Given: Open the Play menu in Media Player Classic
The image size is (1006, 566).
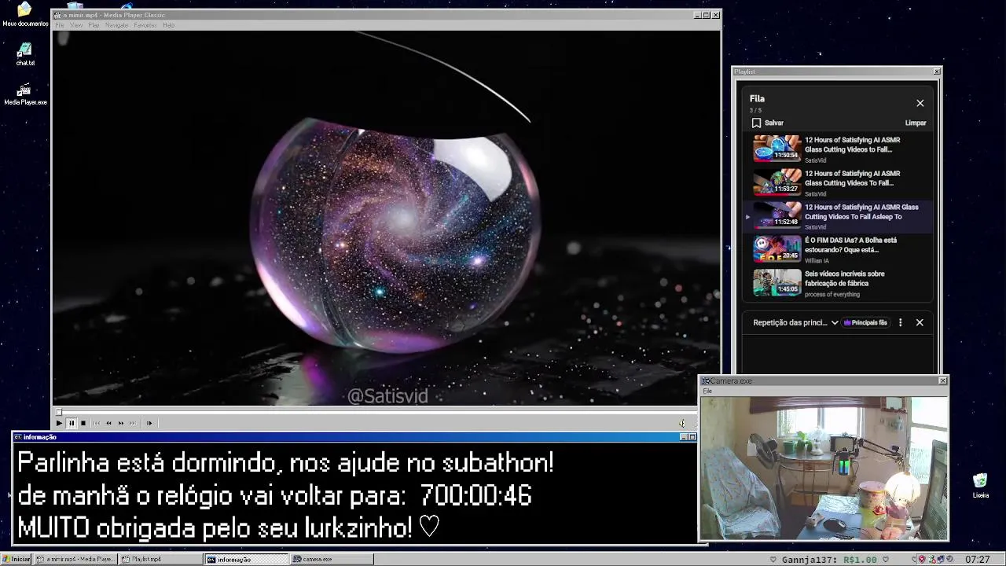Looking at the screenshot, I should tap(94, 25).
